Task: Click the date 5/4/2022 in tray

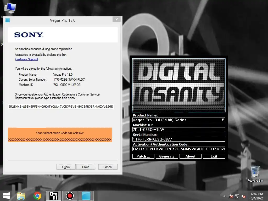Action: coord(257,198)
